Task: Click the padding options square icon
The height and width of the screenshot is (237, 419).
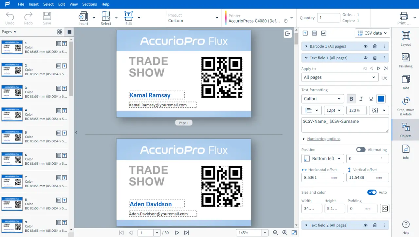Action: 385,209
